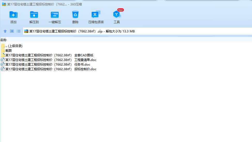Click the 解压到 label text in toolbar
This screenshot has width=252, height=142.
tap(34, 22)
